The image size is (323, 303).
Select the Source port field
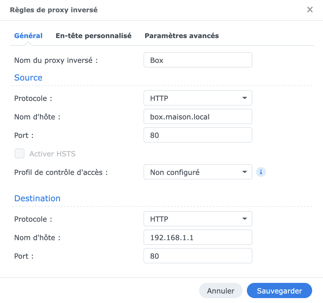coord(198,135)
